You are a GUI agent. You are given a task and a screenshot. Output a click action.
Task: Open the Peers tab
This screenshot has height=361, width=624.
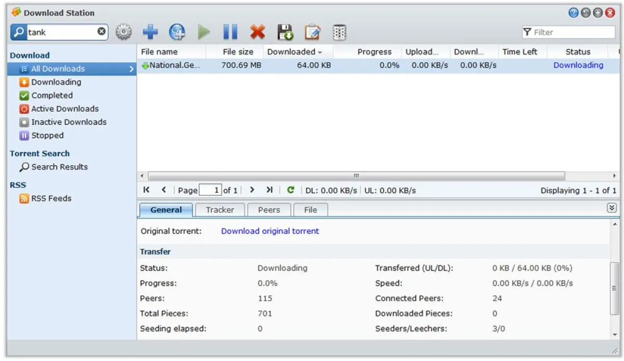point(268,210)
